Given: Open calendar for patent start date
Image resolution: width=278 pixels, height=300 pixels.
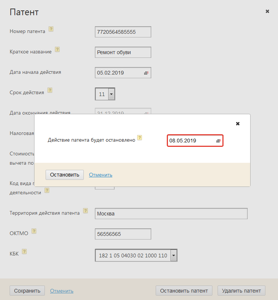Looking at the screenshot, I should 146,73.
